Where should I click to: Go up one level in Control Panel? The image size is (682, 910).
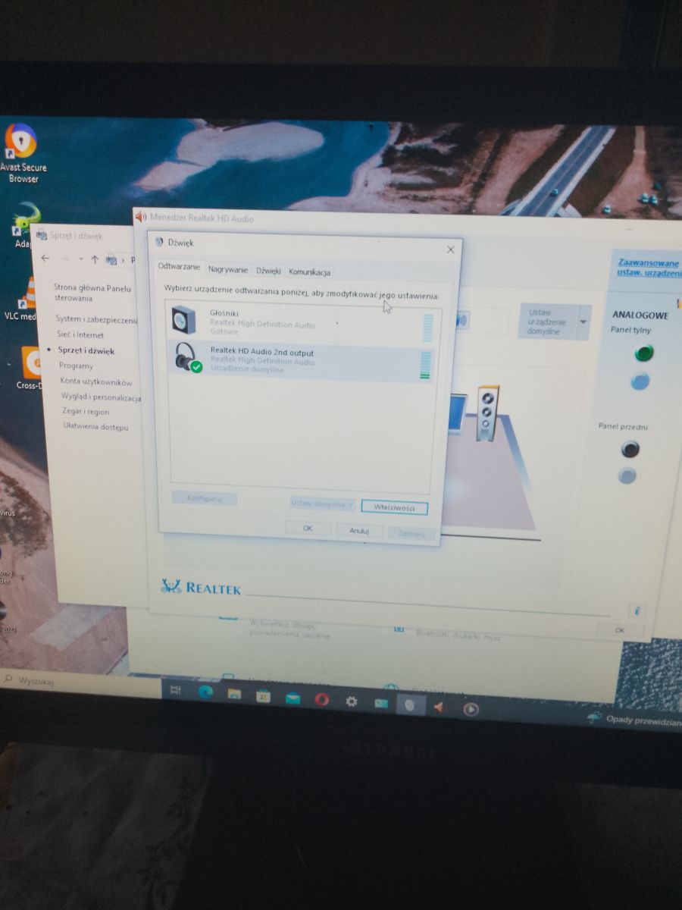pos(95,259)
